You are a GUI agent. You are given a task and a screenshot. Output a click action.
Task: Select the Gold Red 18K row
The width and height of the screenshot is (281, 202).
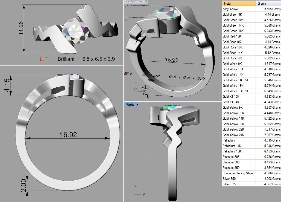tap(251, 36)
